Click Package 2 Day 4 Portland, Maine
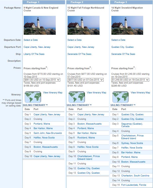This screenshot has width=153, height=188. [86, 128]
